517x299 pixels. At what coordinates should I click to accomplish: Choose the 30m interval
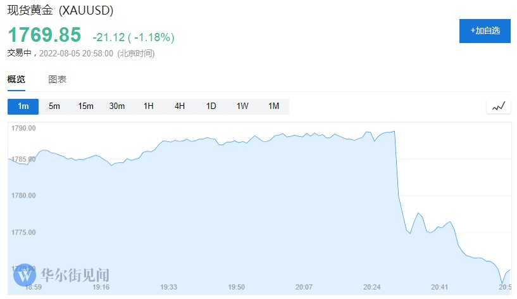click(x=117, y=106)
